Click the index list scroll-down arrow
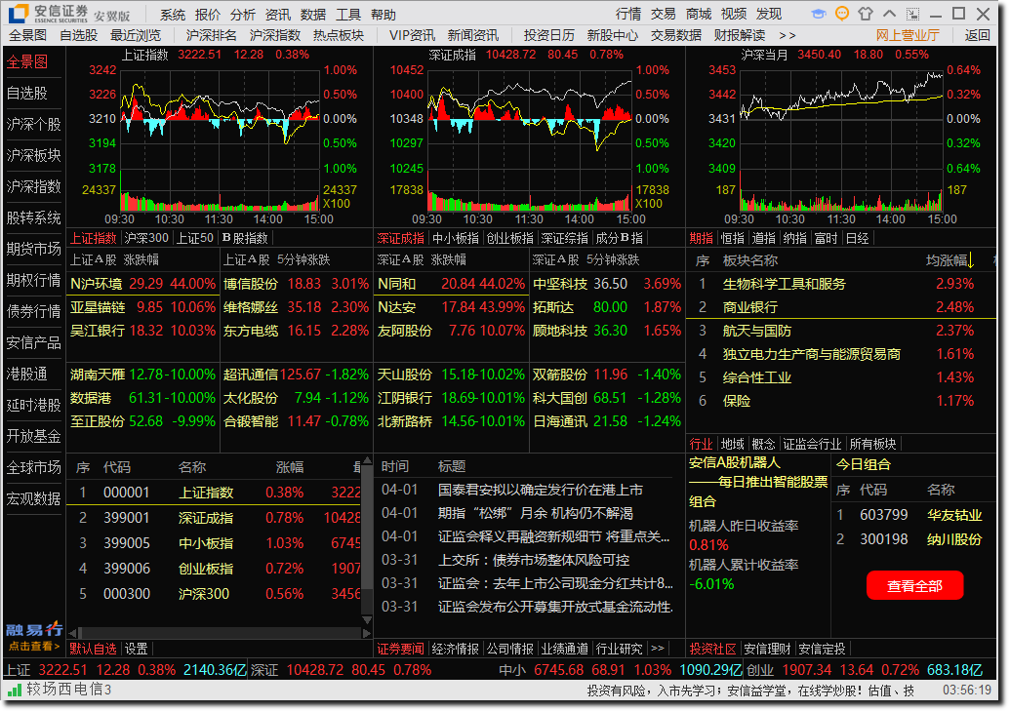Viewport: 1010px width, 711px height. point(367,619)
